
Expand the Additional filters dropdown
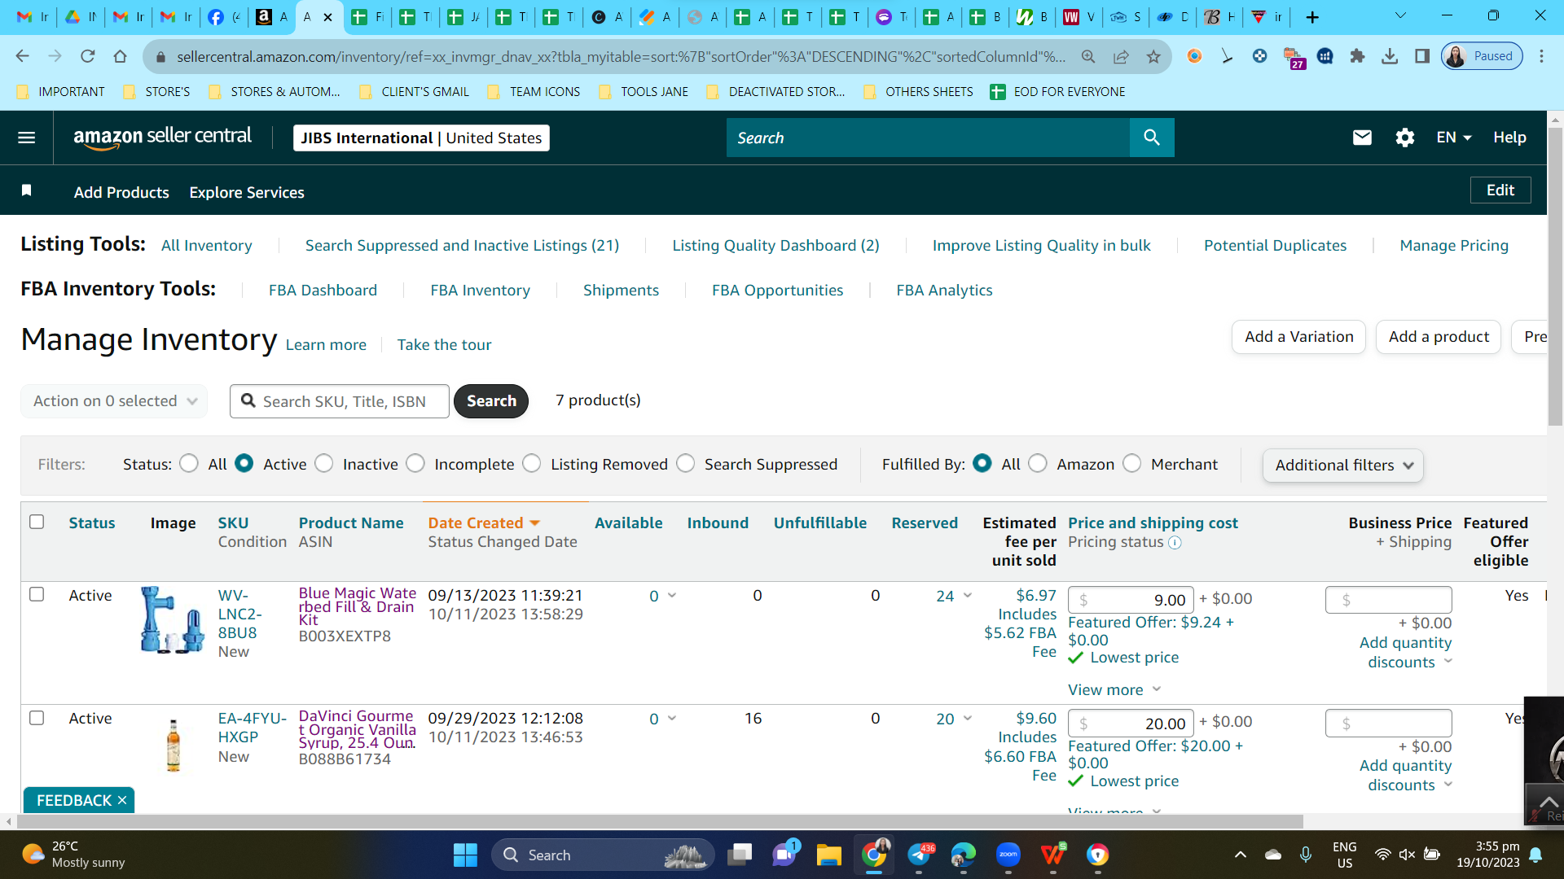click(x=1342, y=466)
